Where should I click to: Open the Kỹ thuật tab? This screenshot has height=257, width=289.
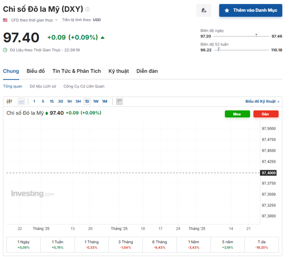coord(118,71)
